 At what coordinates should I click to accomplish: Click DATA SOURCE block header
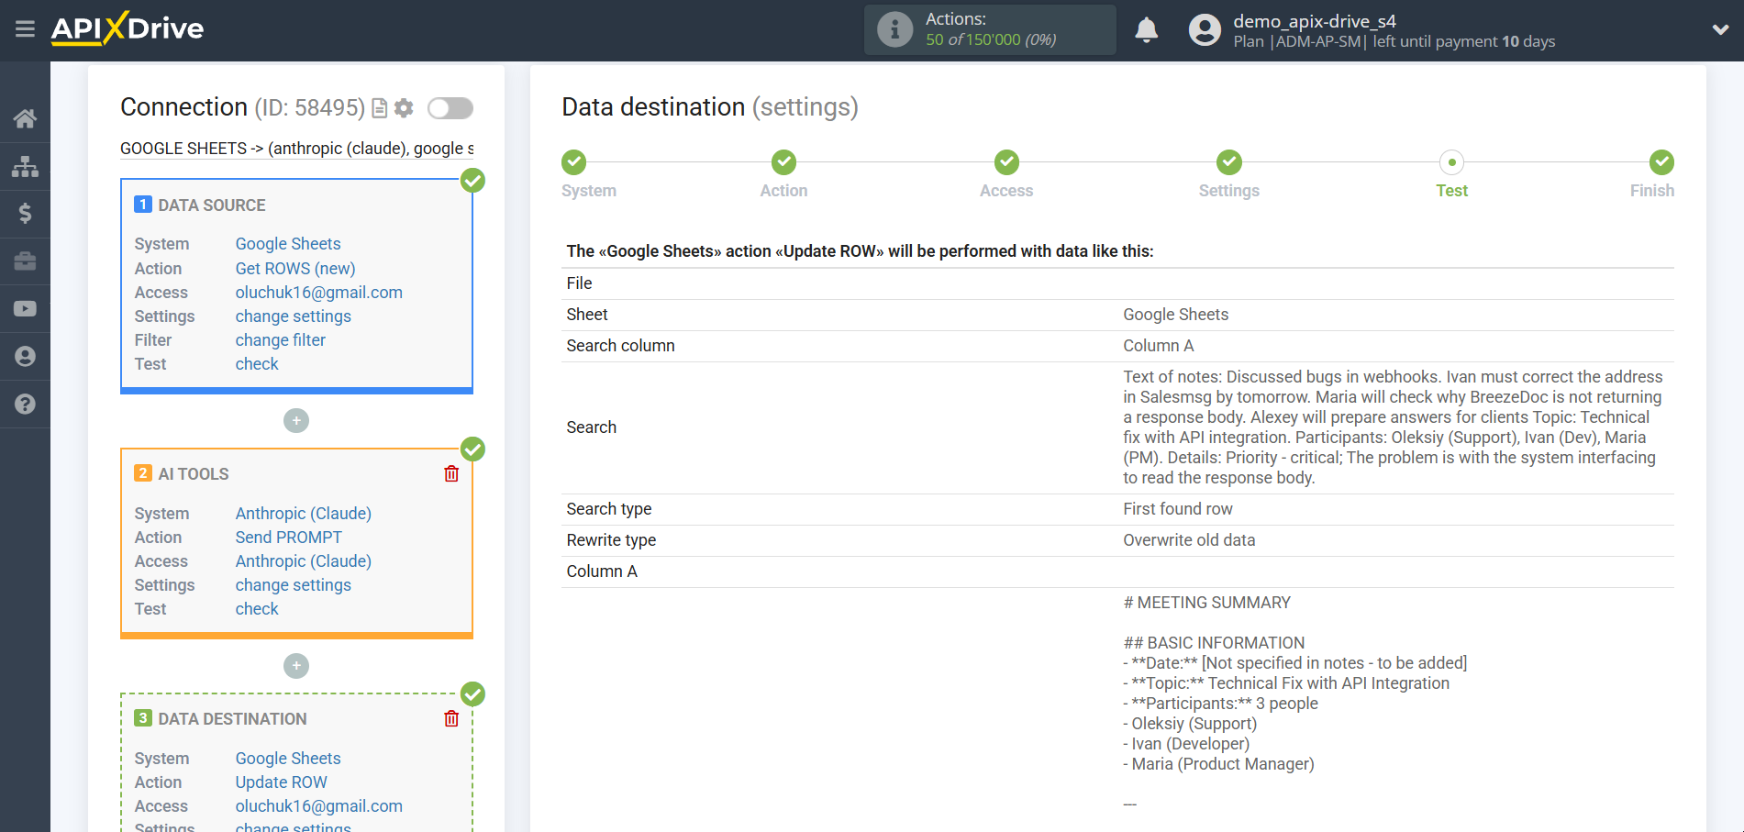tap(212, 205)
